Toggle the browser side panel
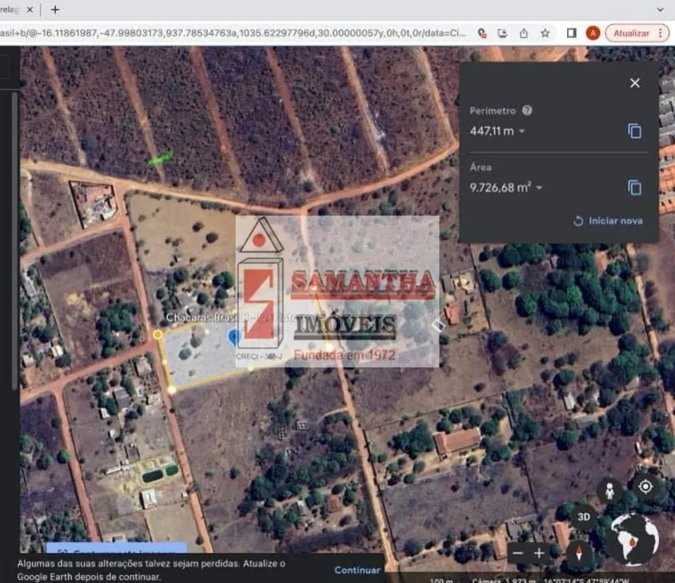This screenshot has height=583, width=675. tap(571, 33)
